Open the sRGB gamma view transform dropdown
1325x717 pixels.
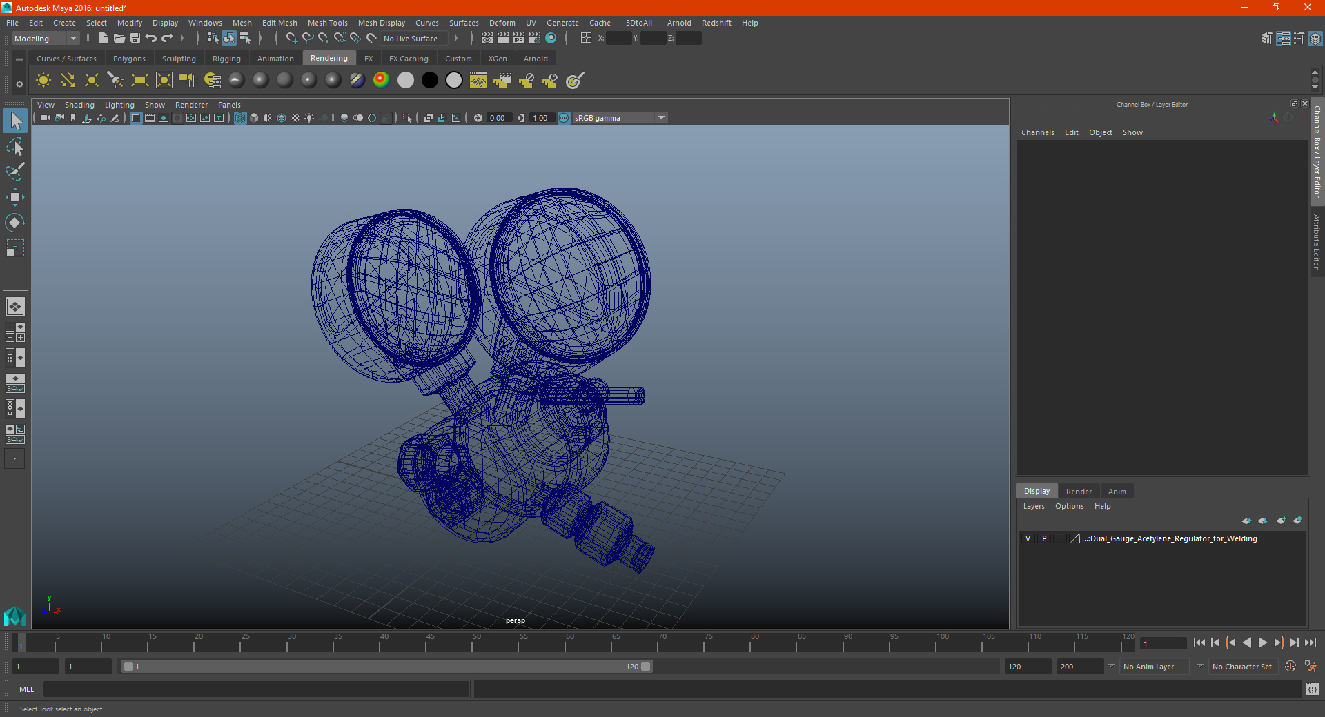[620, 118]
